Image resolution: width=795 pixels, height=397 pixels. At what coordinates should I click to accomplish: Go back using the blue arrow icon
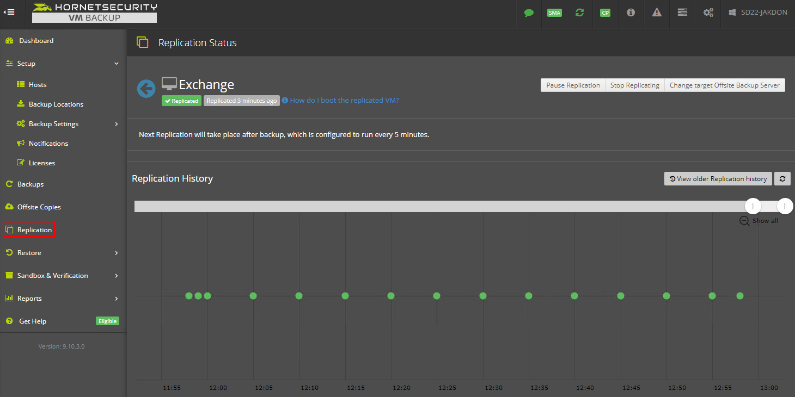146,89
